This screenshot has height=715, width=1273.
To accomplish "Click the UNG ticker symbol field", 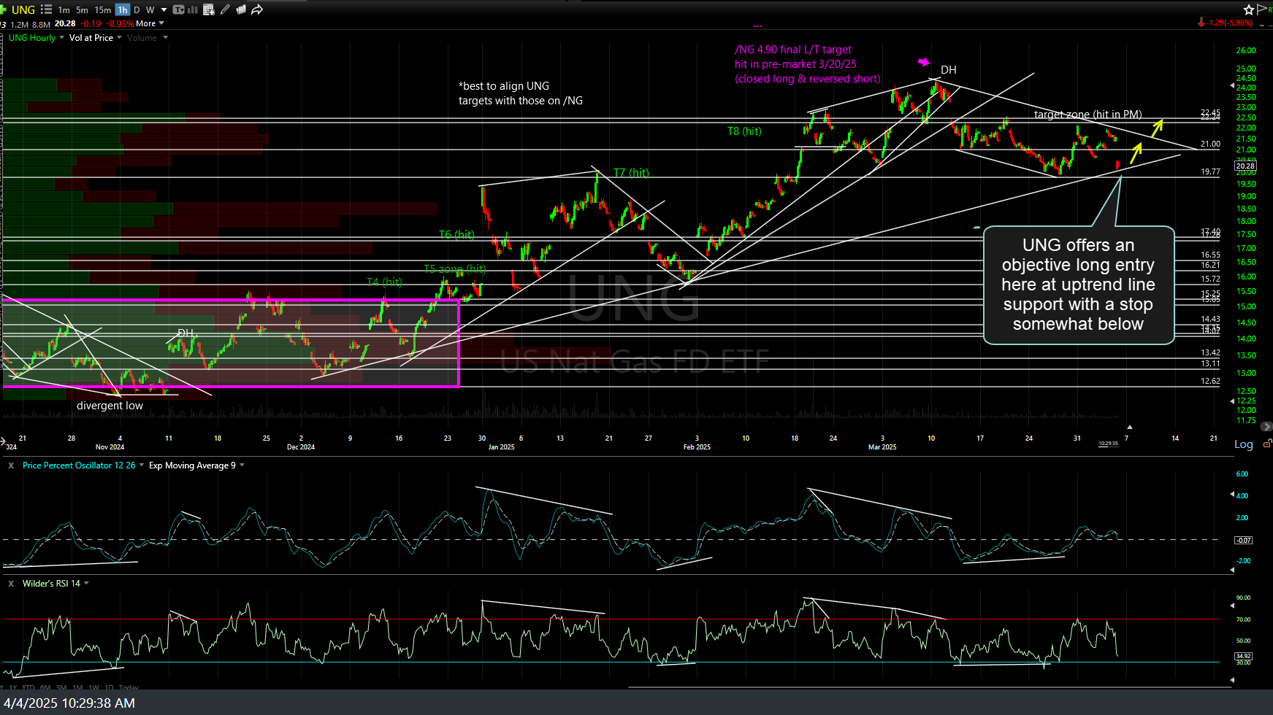I will pyautogui.click(x=23, y=9).
